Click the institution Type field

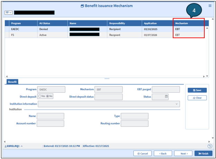pyautogui.click(x=135, y=116)
